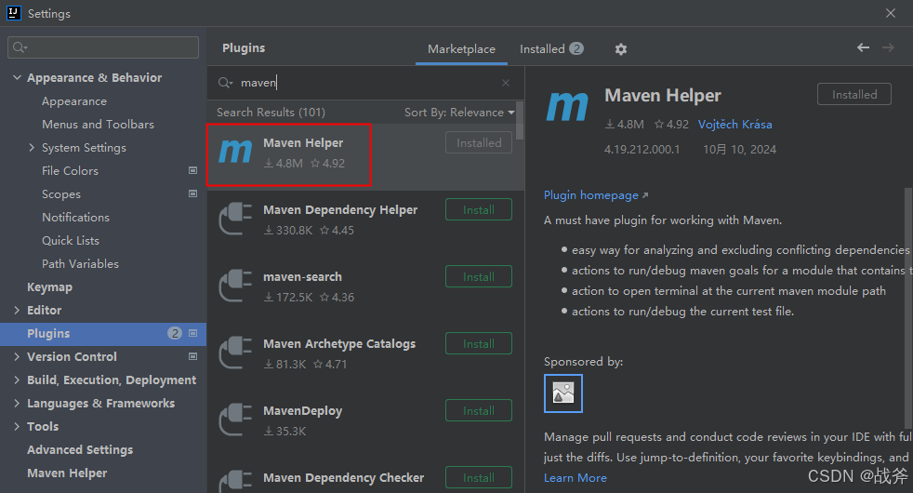Install Maven Dependency Helper plugin
Image resolution: width=913 pixels, height=493 pixels.
[479, 210]
